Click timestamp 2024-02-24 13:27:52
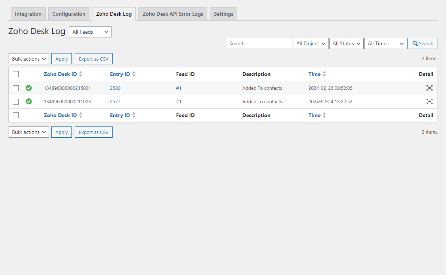This screenshot has width=446, height=275. (x=330, y=101)
